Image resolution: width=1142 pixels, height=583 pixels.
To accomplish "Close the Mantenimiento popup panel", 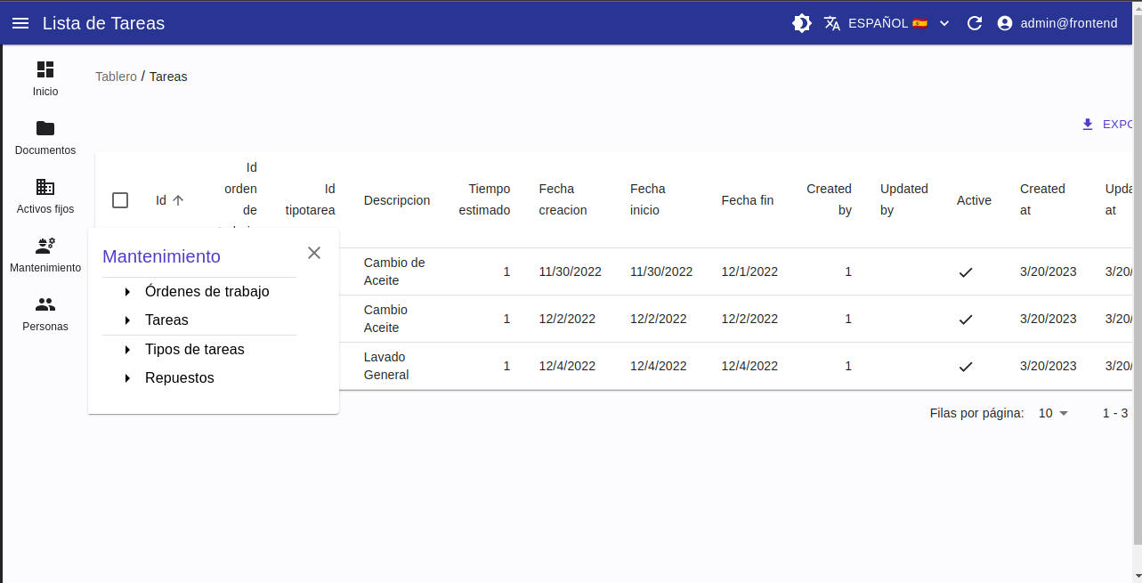I will [x=314, y=253].
